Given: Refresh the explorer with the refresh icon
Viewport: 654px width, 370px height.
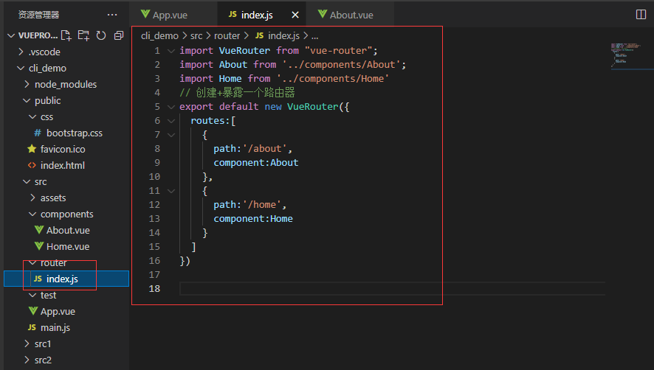Looking at the screenshot, I should pos(101,36).
